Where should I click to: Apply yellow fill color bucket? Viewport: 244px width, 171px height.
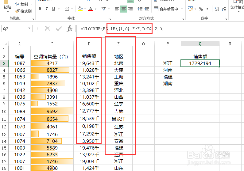pos(80,9)
